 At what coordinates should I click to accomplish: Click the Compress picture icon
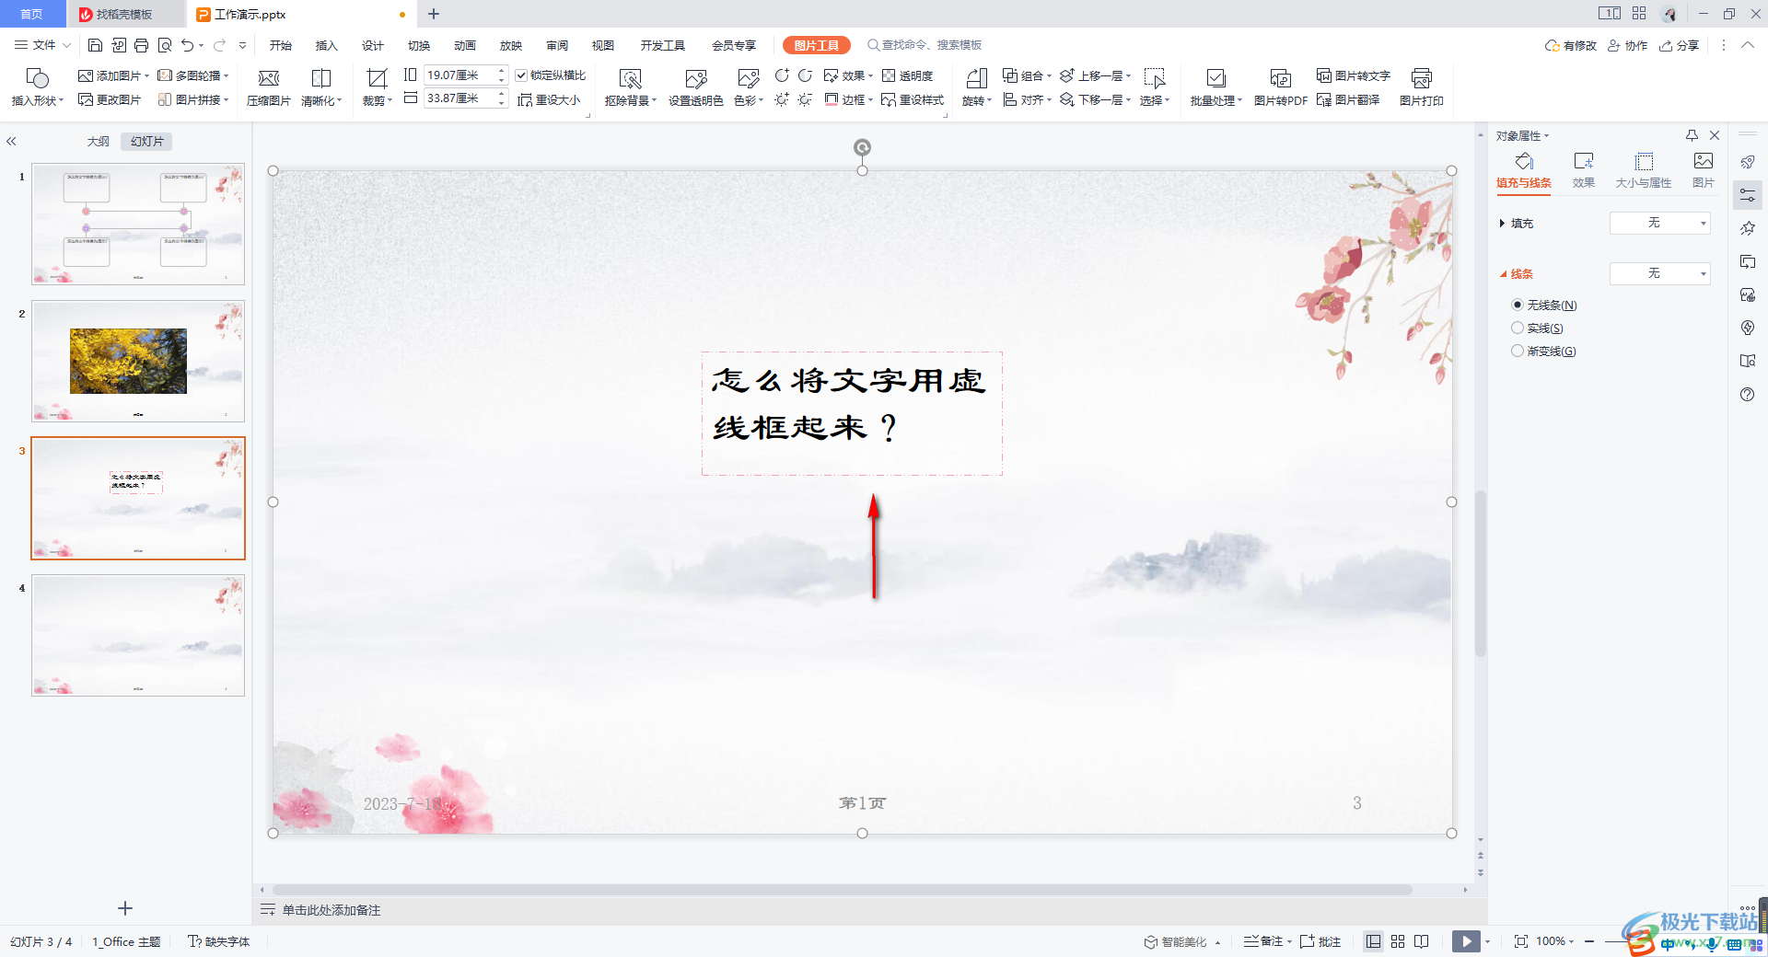click(269, 87)
